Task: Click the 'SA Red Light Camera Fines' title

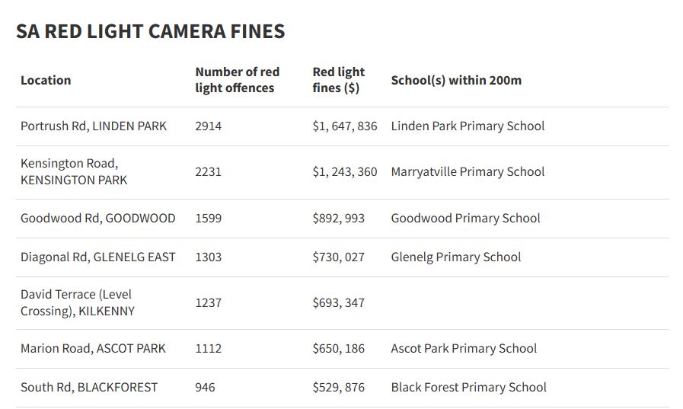Action: [150, 31]
